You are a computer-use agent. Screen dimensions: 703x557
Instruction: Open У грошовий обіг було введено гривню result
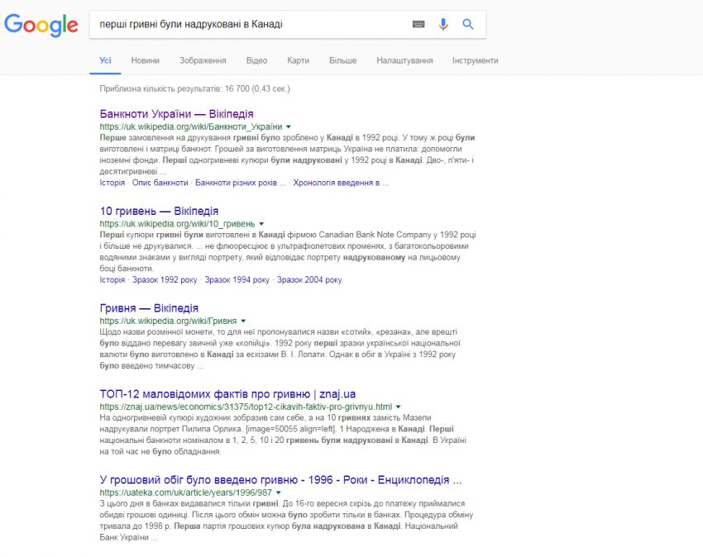pyautogui.click(x=280, y=480)
